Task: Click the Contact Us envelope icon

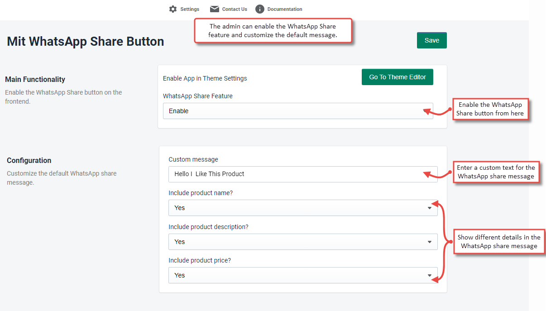Action: click(x=214, y=9)
